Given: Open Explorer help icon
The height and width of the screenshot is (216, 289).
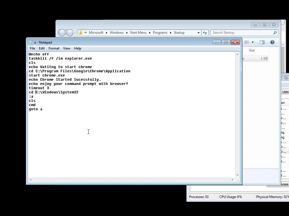Looking at the screenshot, I should pyautogui.click(x=272, y=42).
